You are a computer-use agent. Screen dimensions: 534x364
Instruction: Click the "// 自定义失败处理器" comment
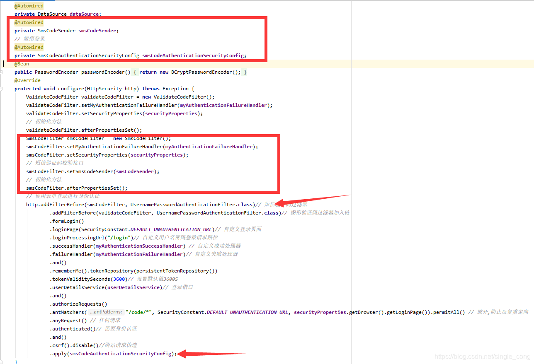(x=212, y=254)
